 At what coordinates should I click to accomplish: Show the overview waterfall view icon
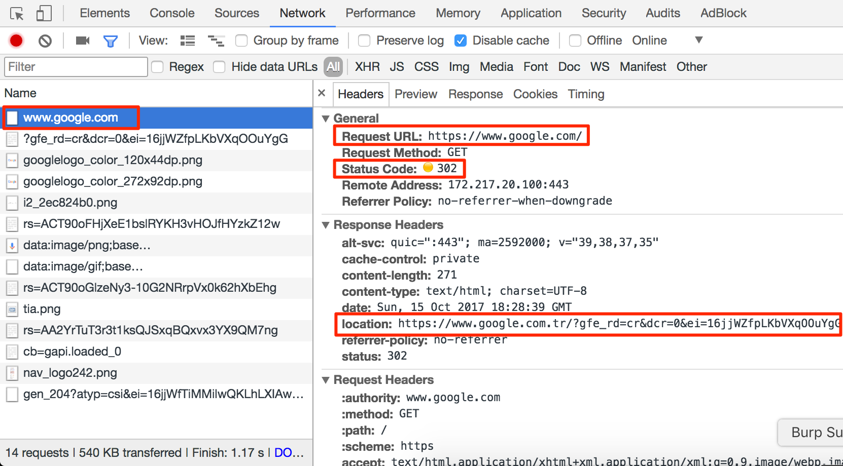click(x=216, y=41)
